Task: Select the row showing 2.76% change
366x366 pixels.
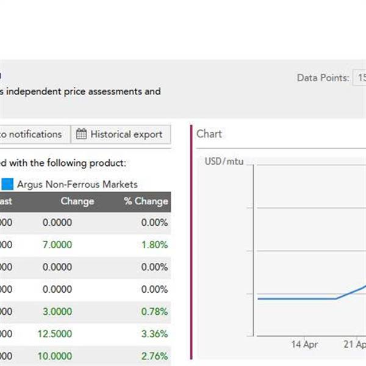Action: [x=85, y=356]
